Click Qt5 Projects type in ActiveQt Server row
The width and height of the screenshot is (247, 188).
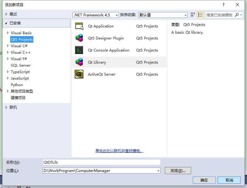tap(147, 74)
